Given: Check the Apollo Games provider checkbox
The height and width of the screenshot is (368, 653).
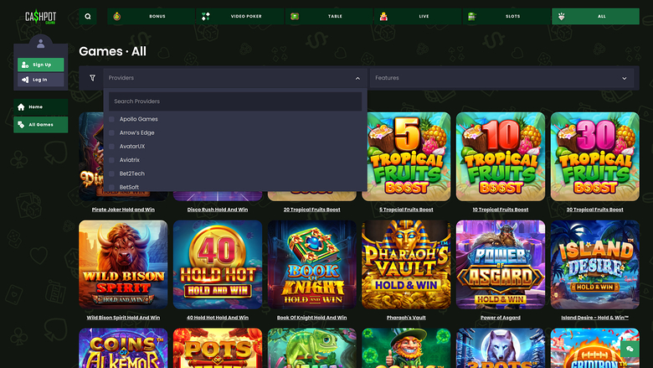Looking at the screenshot, I should 111,119.
